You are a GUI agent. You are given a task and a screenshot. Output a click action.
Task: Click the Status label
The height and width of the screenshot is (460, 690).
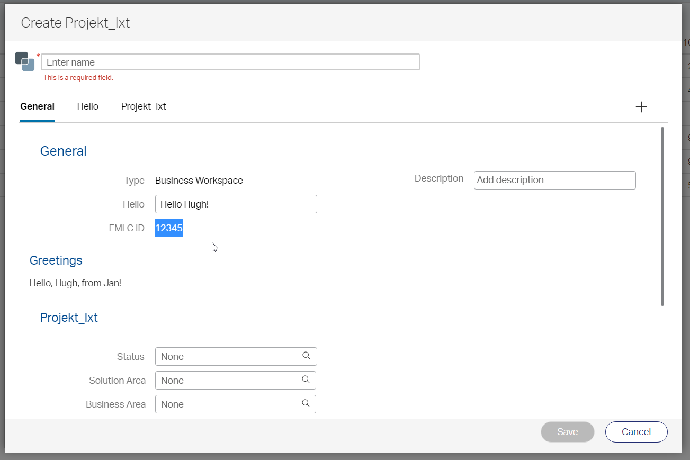point(131,357)
